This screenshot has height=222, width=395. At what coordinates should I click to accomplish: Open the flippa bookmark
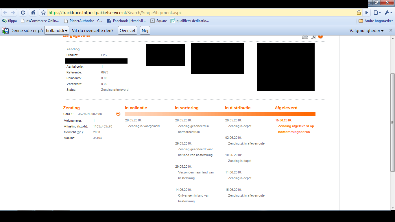click(x=10, y=21)
